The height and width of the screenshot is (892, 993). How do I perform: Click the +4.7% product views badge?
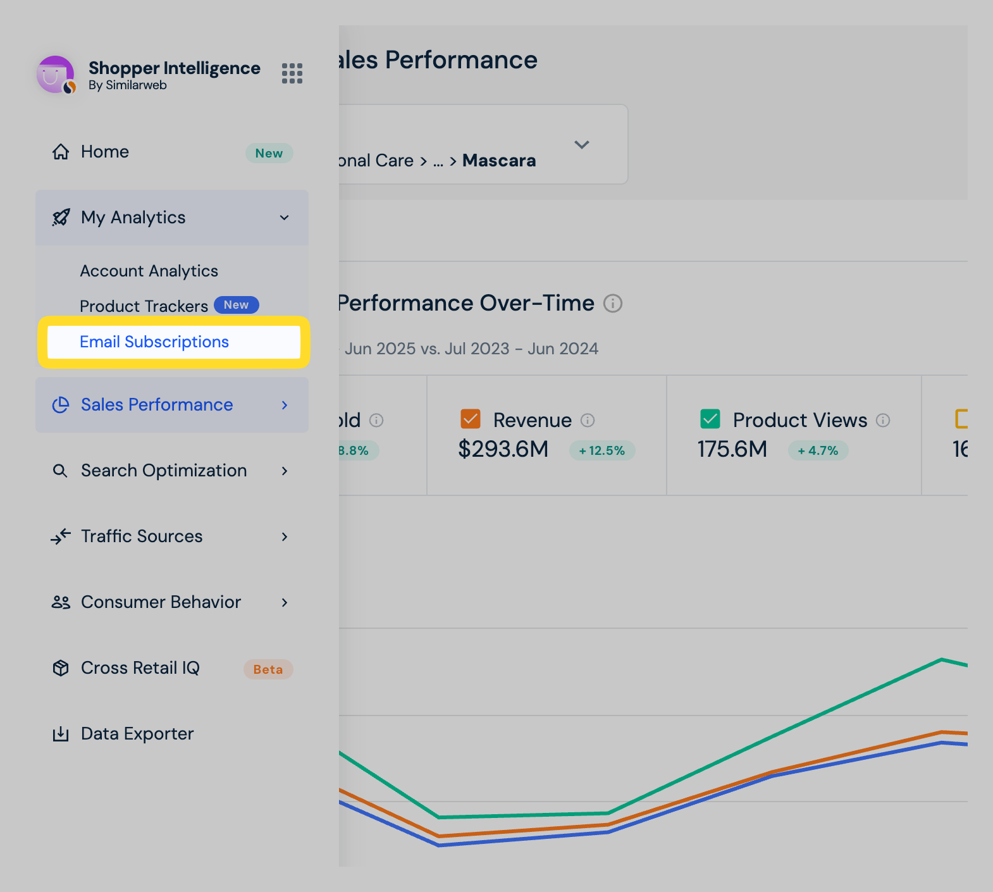click(x=818, y=450)
